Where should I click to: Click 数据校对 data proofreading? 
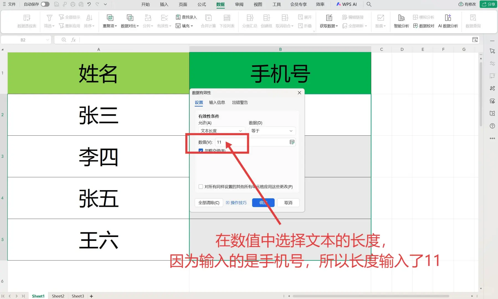424,26
